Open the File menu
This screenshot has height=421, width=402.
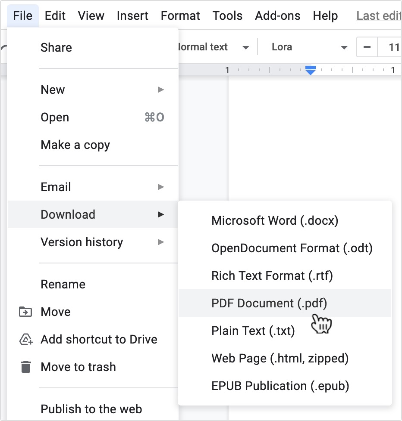[x=22, y=15]
